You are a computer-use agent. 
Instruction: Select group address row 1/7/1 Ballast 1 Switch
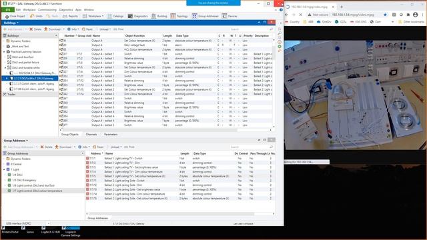180,159
